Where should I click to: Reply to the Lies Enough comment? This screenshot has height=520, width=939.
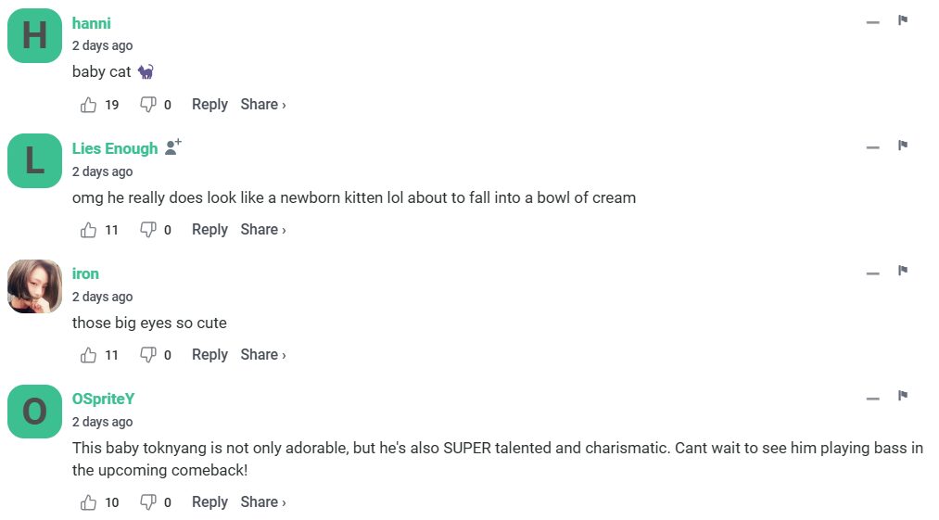click(x=209, y=230)
